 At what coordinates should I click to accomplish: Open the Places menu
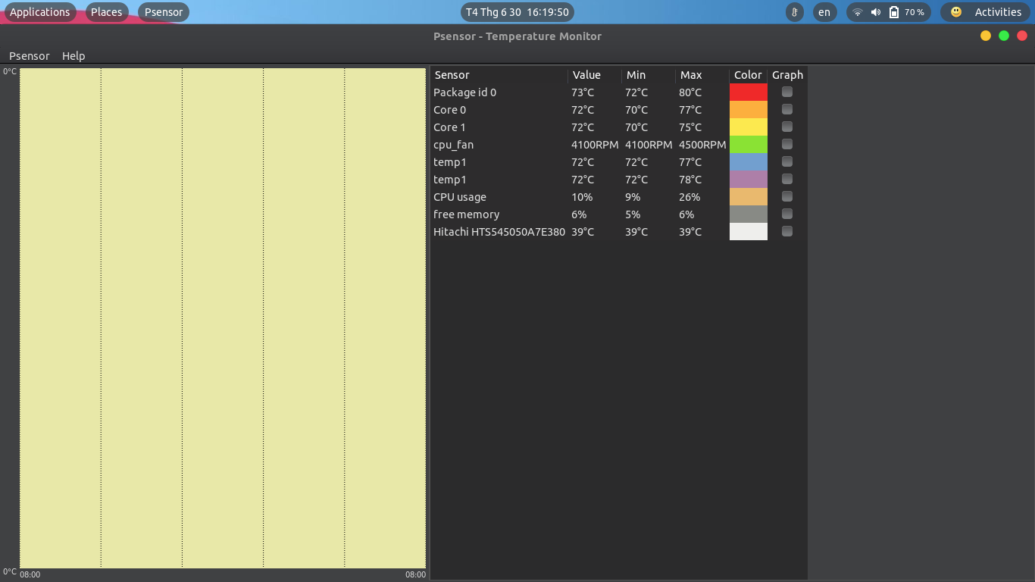point(106,12)
